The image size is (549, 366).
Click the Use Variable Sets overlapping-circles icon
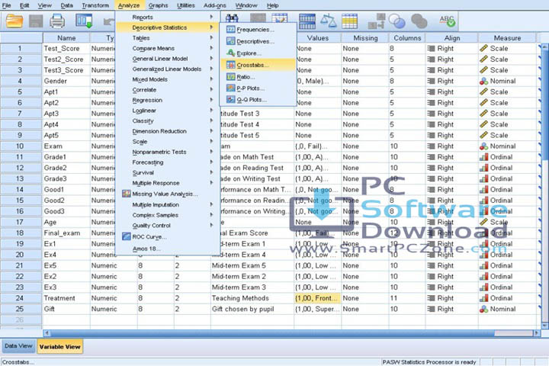tap(397, 21)
